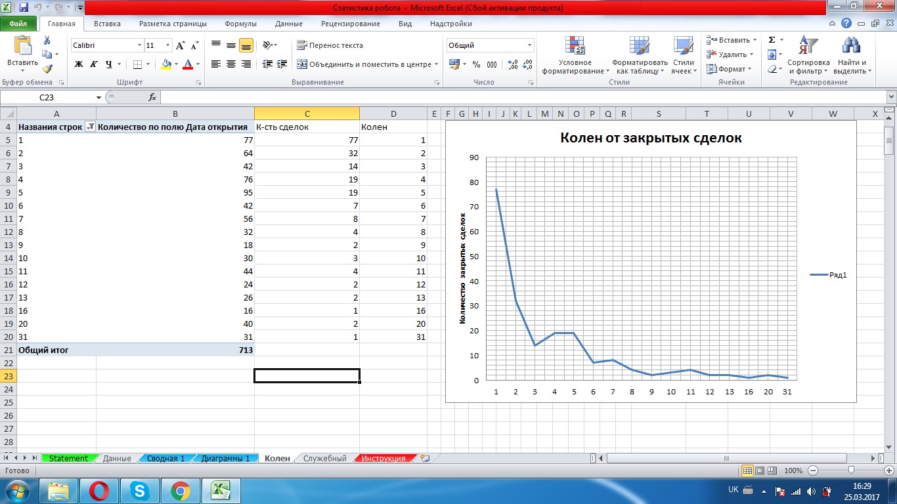The image size is (897, 504).
Task: Click the accounting currency format icon
Action: 454,64
